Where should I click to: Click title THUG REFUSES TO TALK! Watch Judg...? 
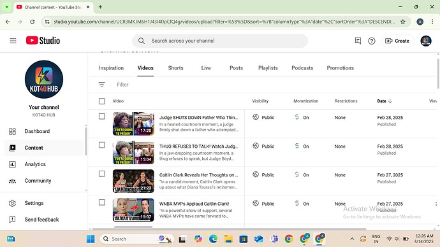pos(198,146)
